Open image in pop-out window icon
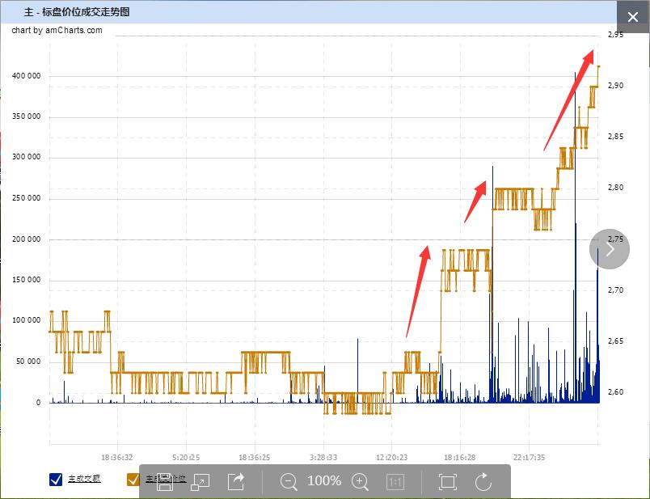Screen dimensions: 650x499 (x=200, y=481)
